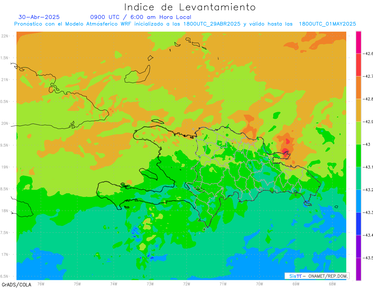Click the colorbar value -43.3
The width and height of the screenshot is (373, 288).
pos(369,213)
